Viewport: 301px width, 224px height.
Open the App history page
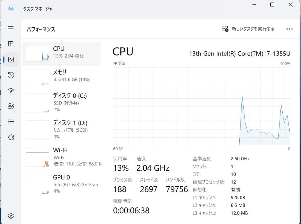pos(11,75)
